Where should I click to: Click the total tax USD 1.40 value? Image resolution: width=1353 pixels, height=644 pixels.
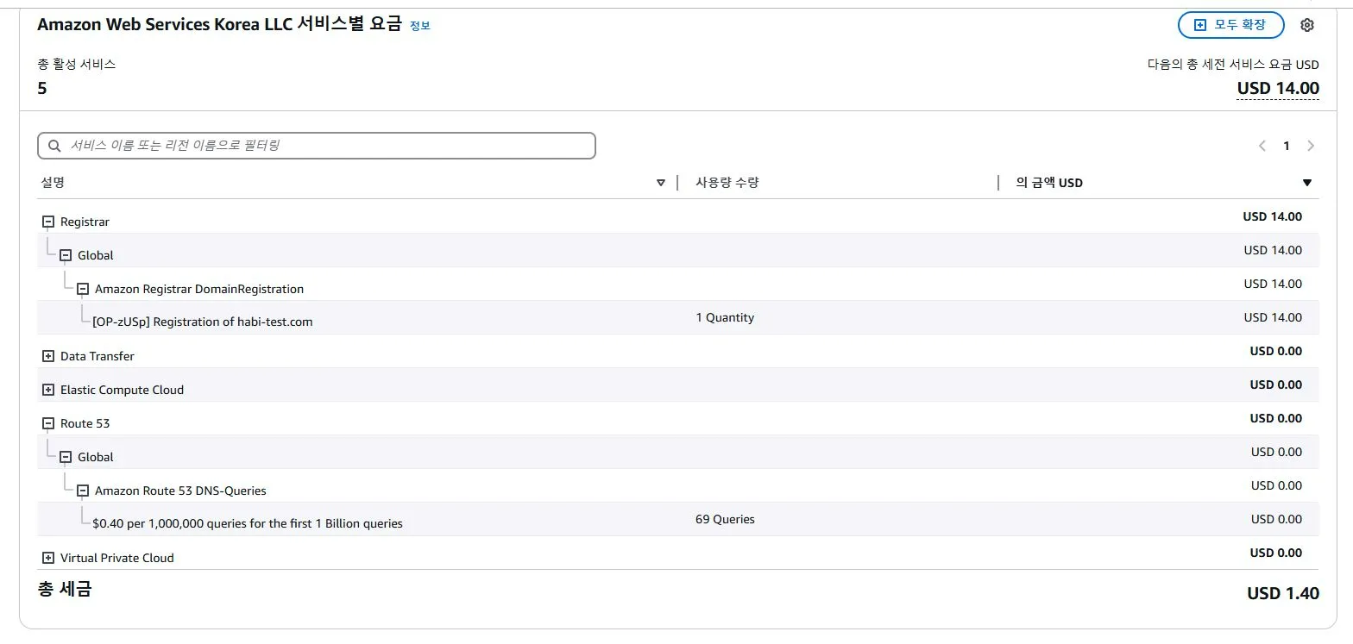pos(1283,593)
